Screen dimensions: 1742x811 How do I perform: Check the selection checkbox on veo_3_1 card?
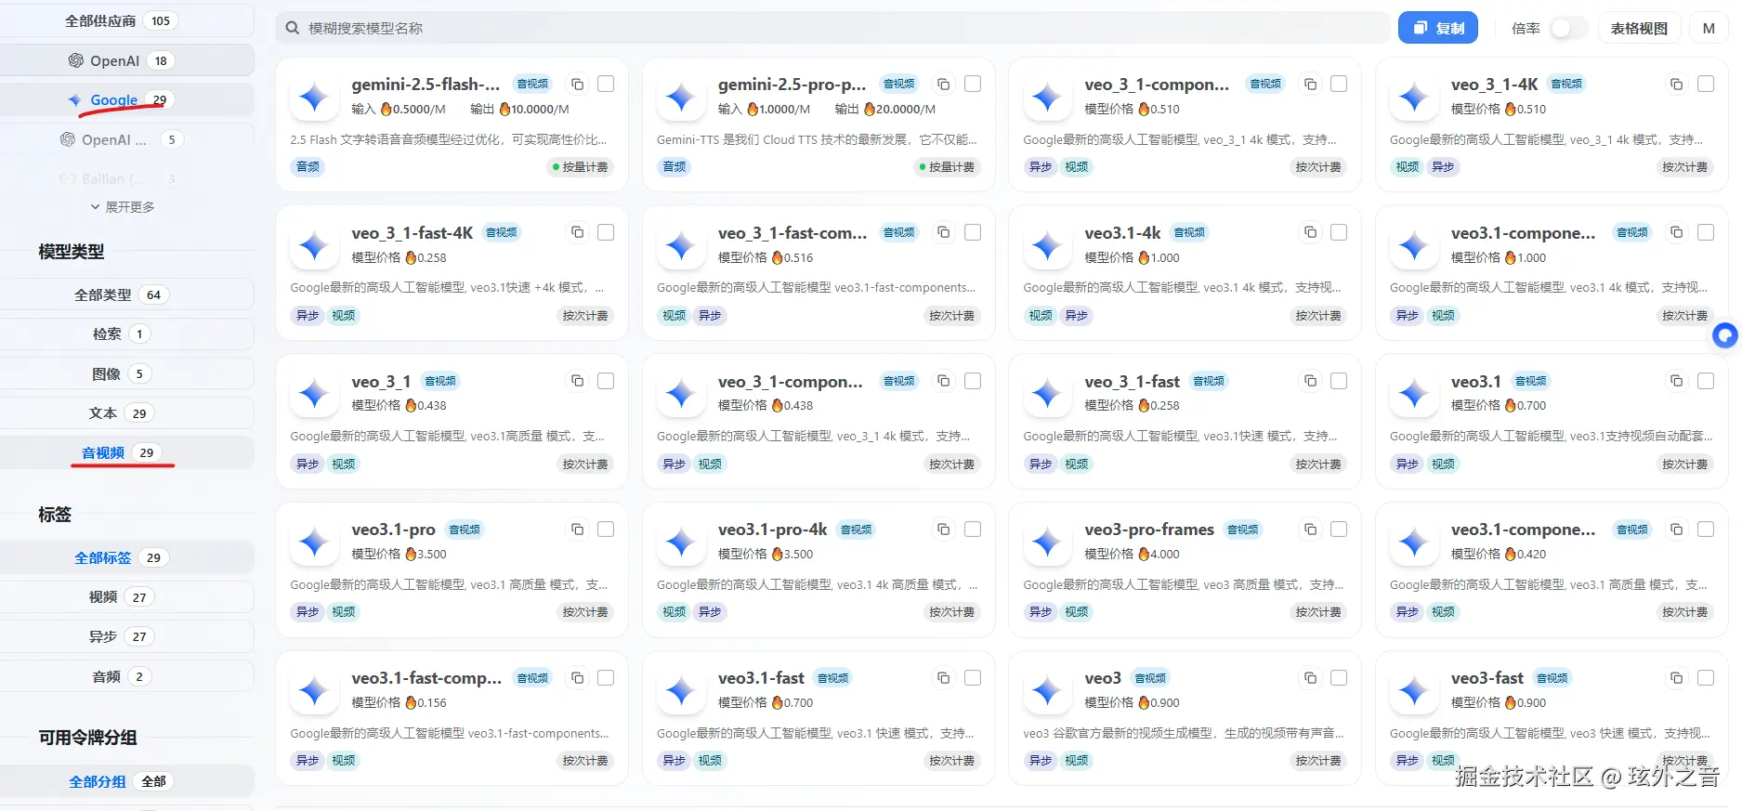(605, 381)
